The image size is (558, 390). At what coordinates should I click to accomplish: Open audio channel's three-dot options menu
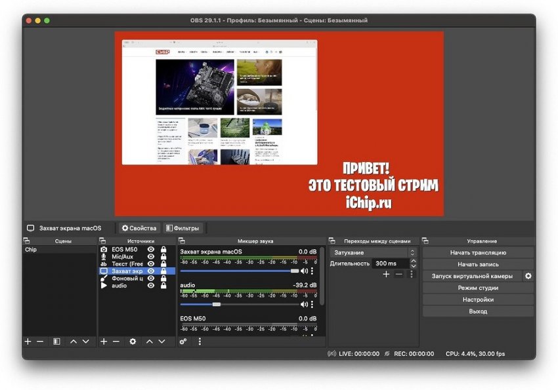(312, 304)
